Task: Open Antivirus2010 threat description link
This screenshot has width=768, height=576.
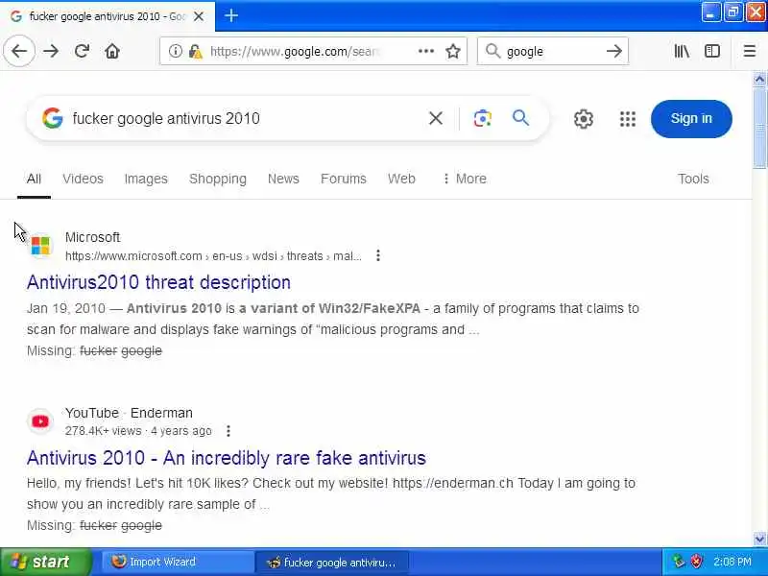Action: pos(158,282)
